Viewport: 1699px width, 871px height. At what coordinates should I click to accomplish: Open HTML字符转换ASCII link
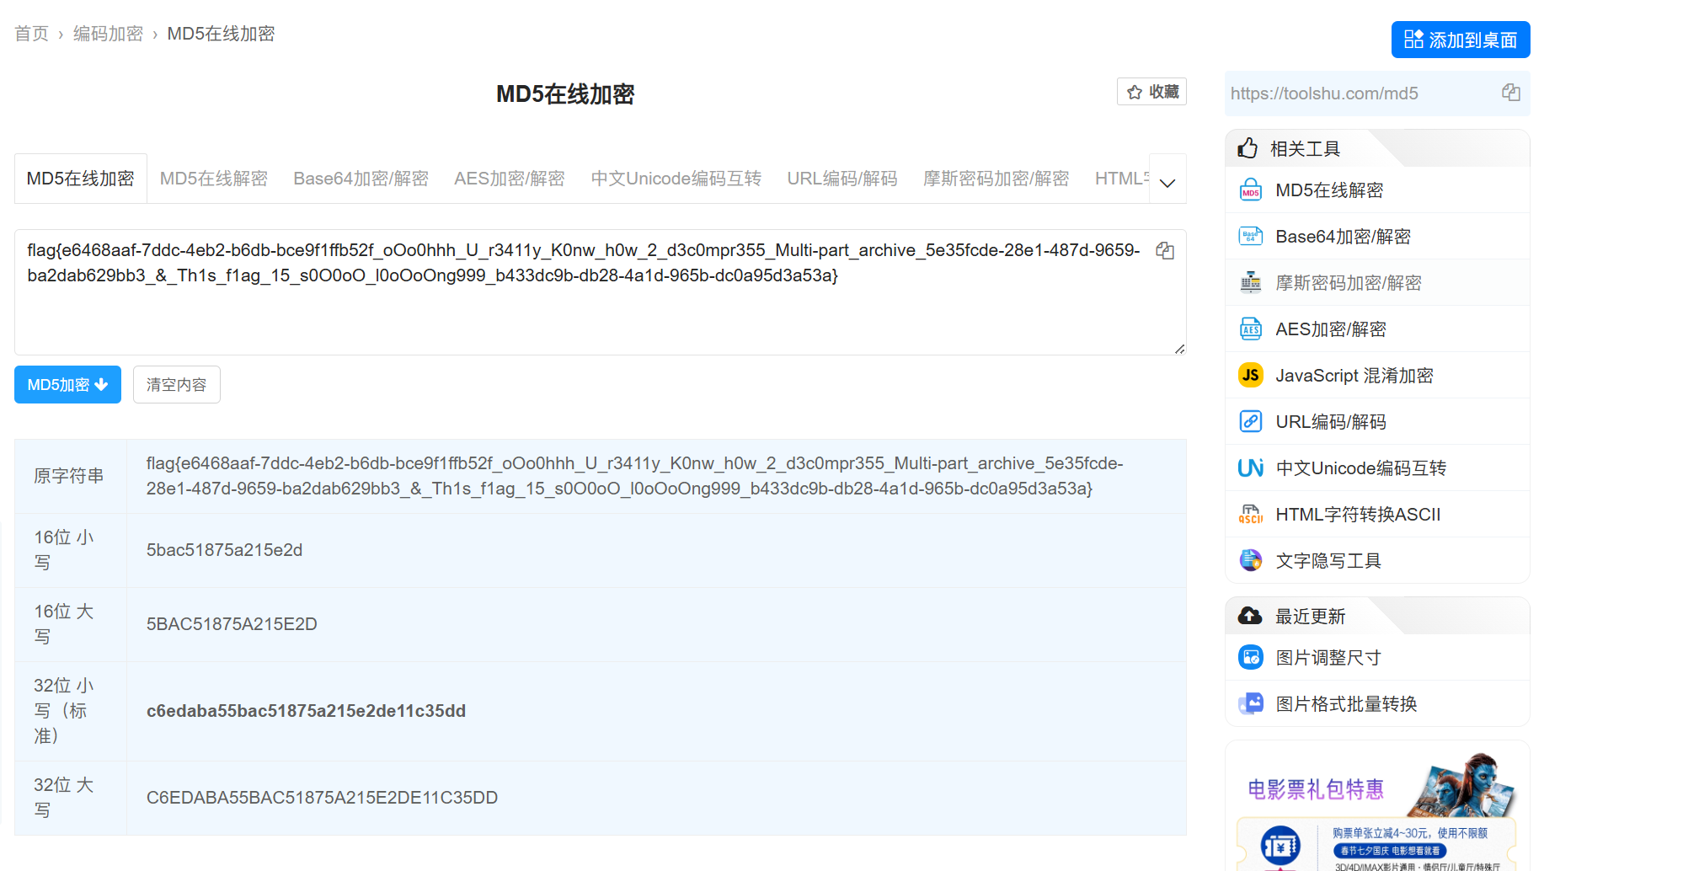pyautogui.click(x=1358, y=515)
